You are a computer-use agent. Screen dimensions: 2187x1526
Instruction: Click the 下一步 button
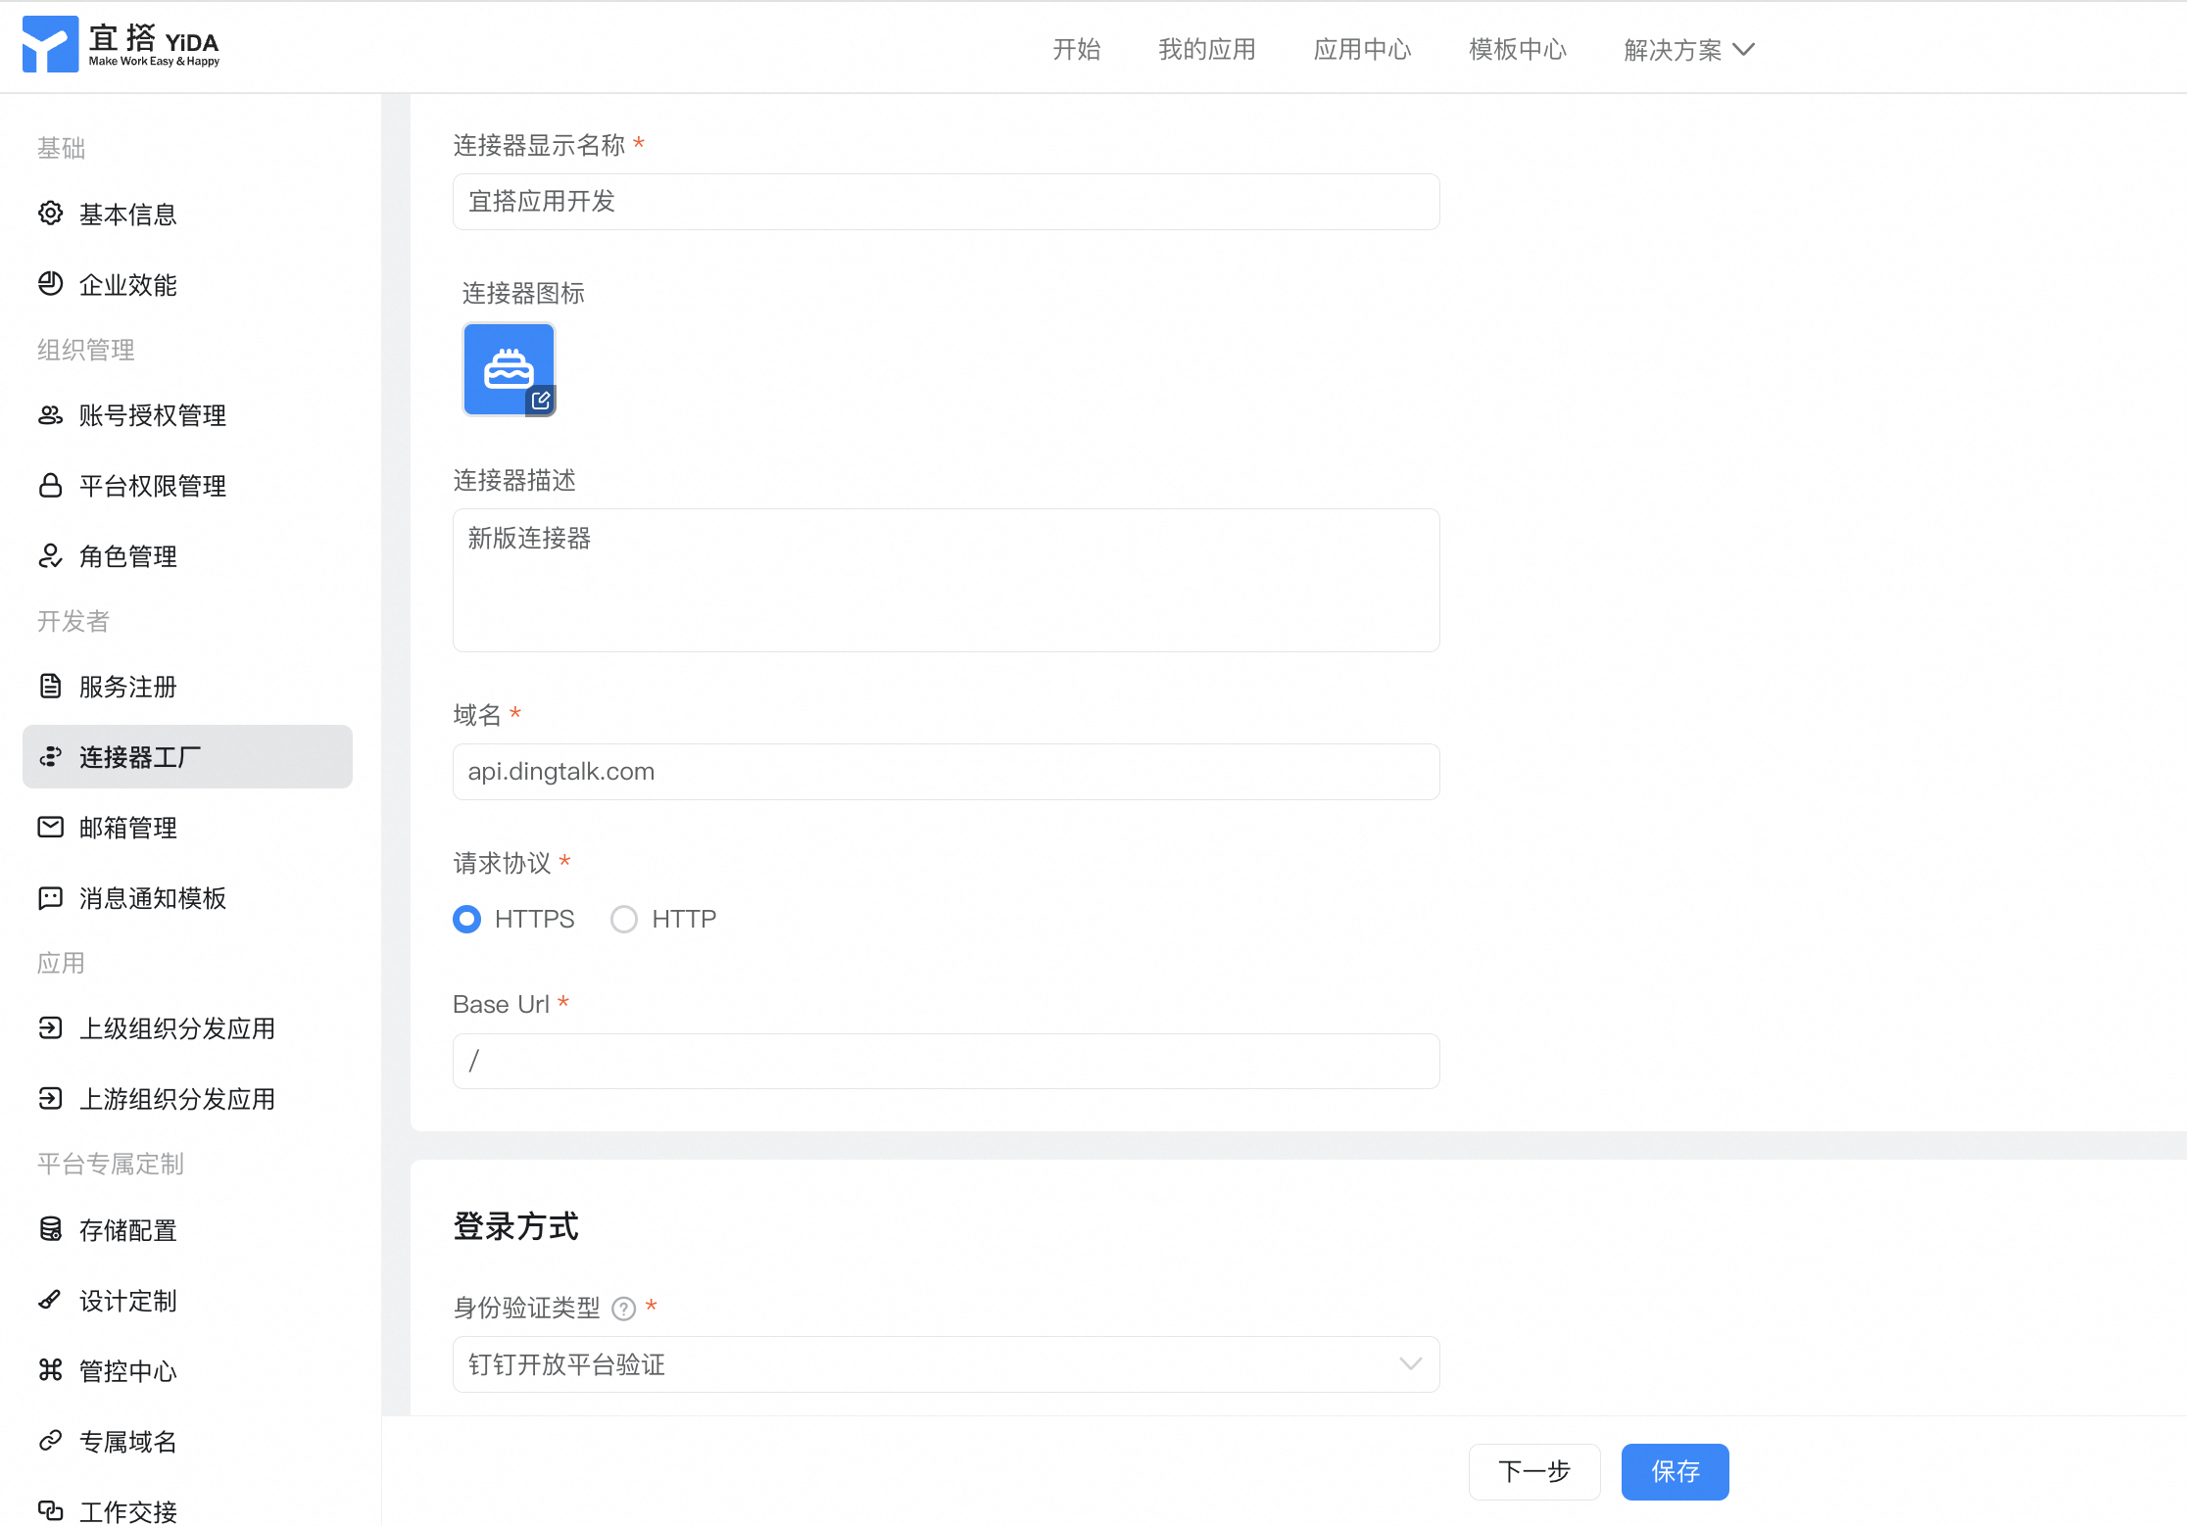pyautogui.click(x=1534, y=1471)
